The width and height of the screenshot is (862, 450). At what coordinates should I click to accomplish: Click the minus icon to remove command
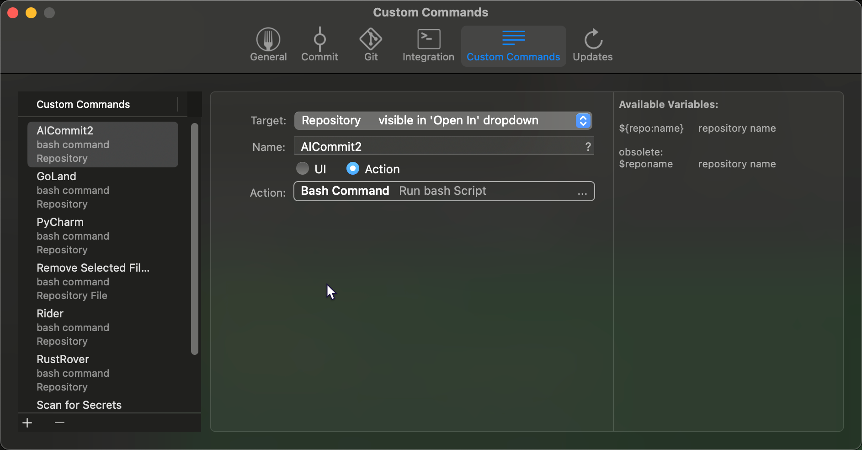tap(59, 423)
